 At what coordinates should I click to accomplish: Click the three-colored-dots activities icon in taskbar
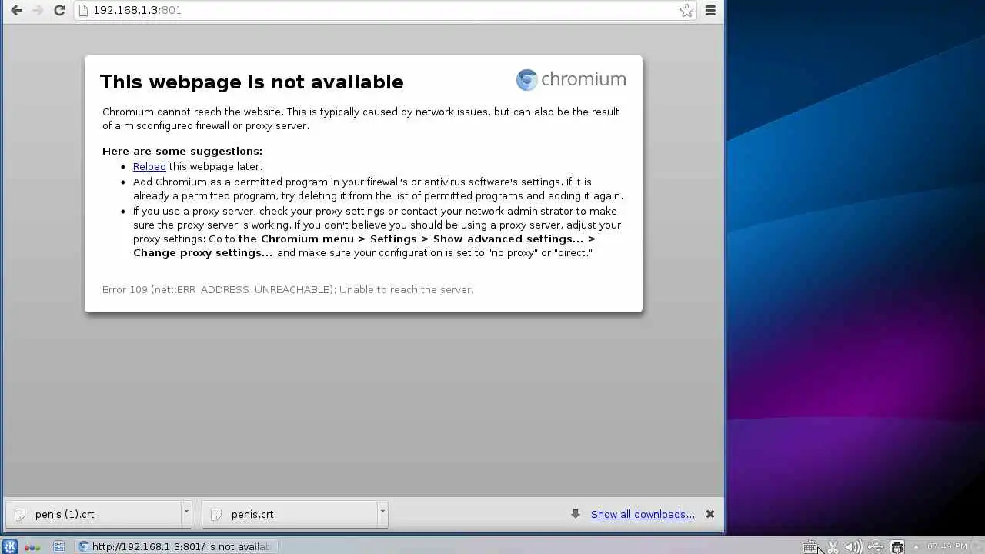[32, 547]
